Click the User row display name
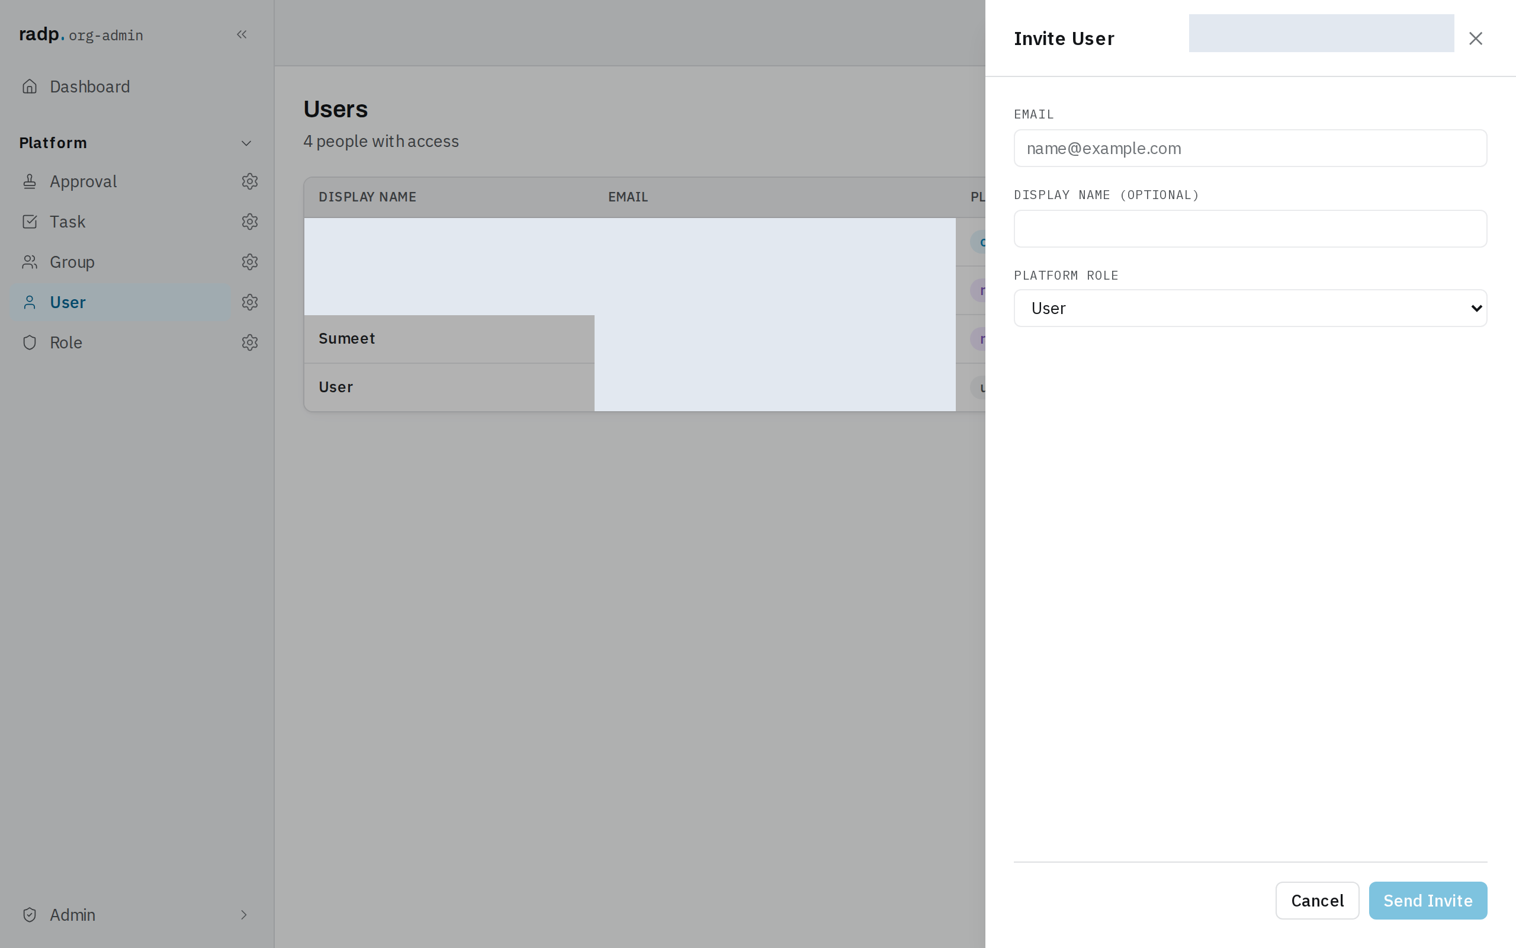The image size is (1516, 948). [x=336, y=387]
